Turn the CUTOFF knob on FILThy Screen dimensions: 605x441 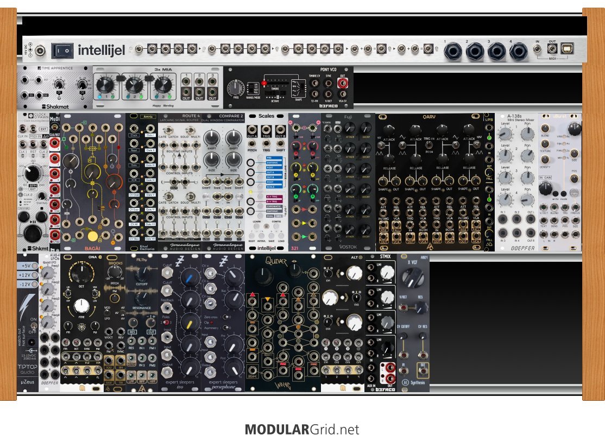[x=142, y=273]
